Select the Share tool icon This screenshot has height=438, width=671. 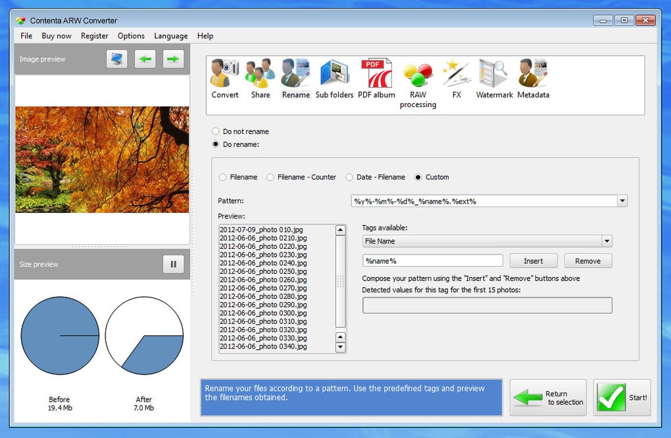(261, 79)
